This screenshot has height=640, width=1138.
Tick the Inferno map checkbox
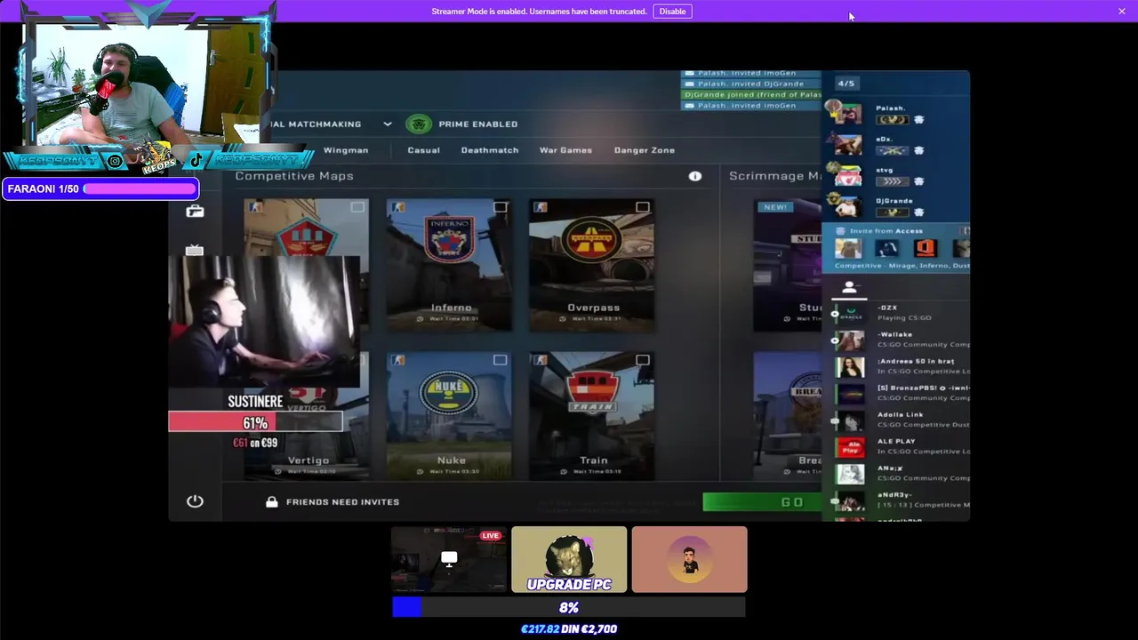[501, 207]
